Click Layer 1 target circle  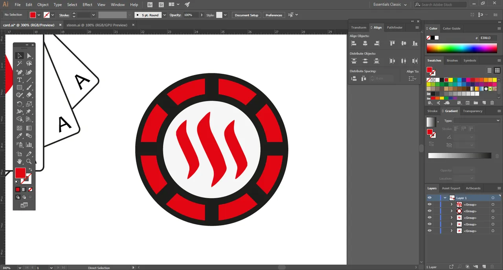(493, 198)
